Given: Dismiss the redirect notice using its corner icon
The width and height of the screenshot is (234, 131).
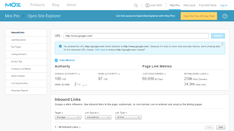Looking at the screenshot, I should click(222, 44).
